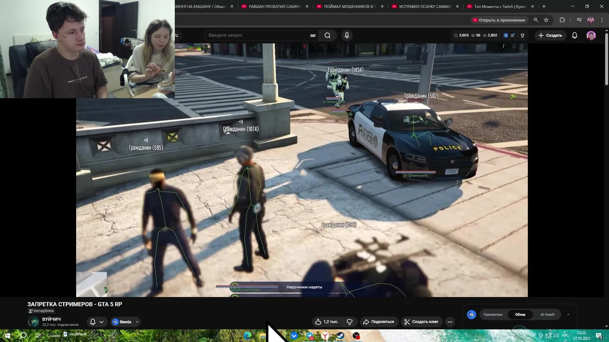This screenshot has height=342, width=609.
Task: Click the oardefault taskbar item
Action: tap(75, 334)
